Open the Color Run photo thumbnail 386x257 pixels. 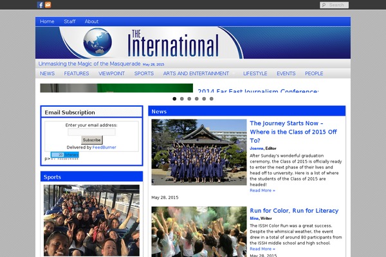pos(199,232)
